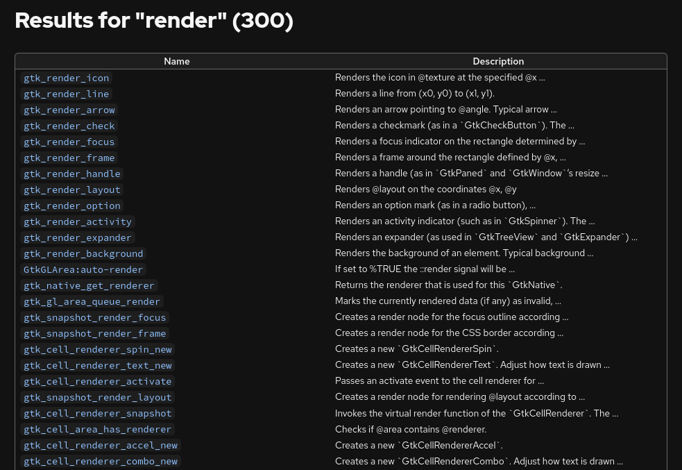The image size is (682, 470).
Task: Select gtk_cell_area_has_renderer result
Action: (98, 429)
